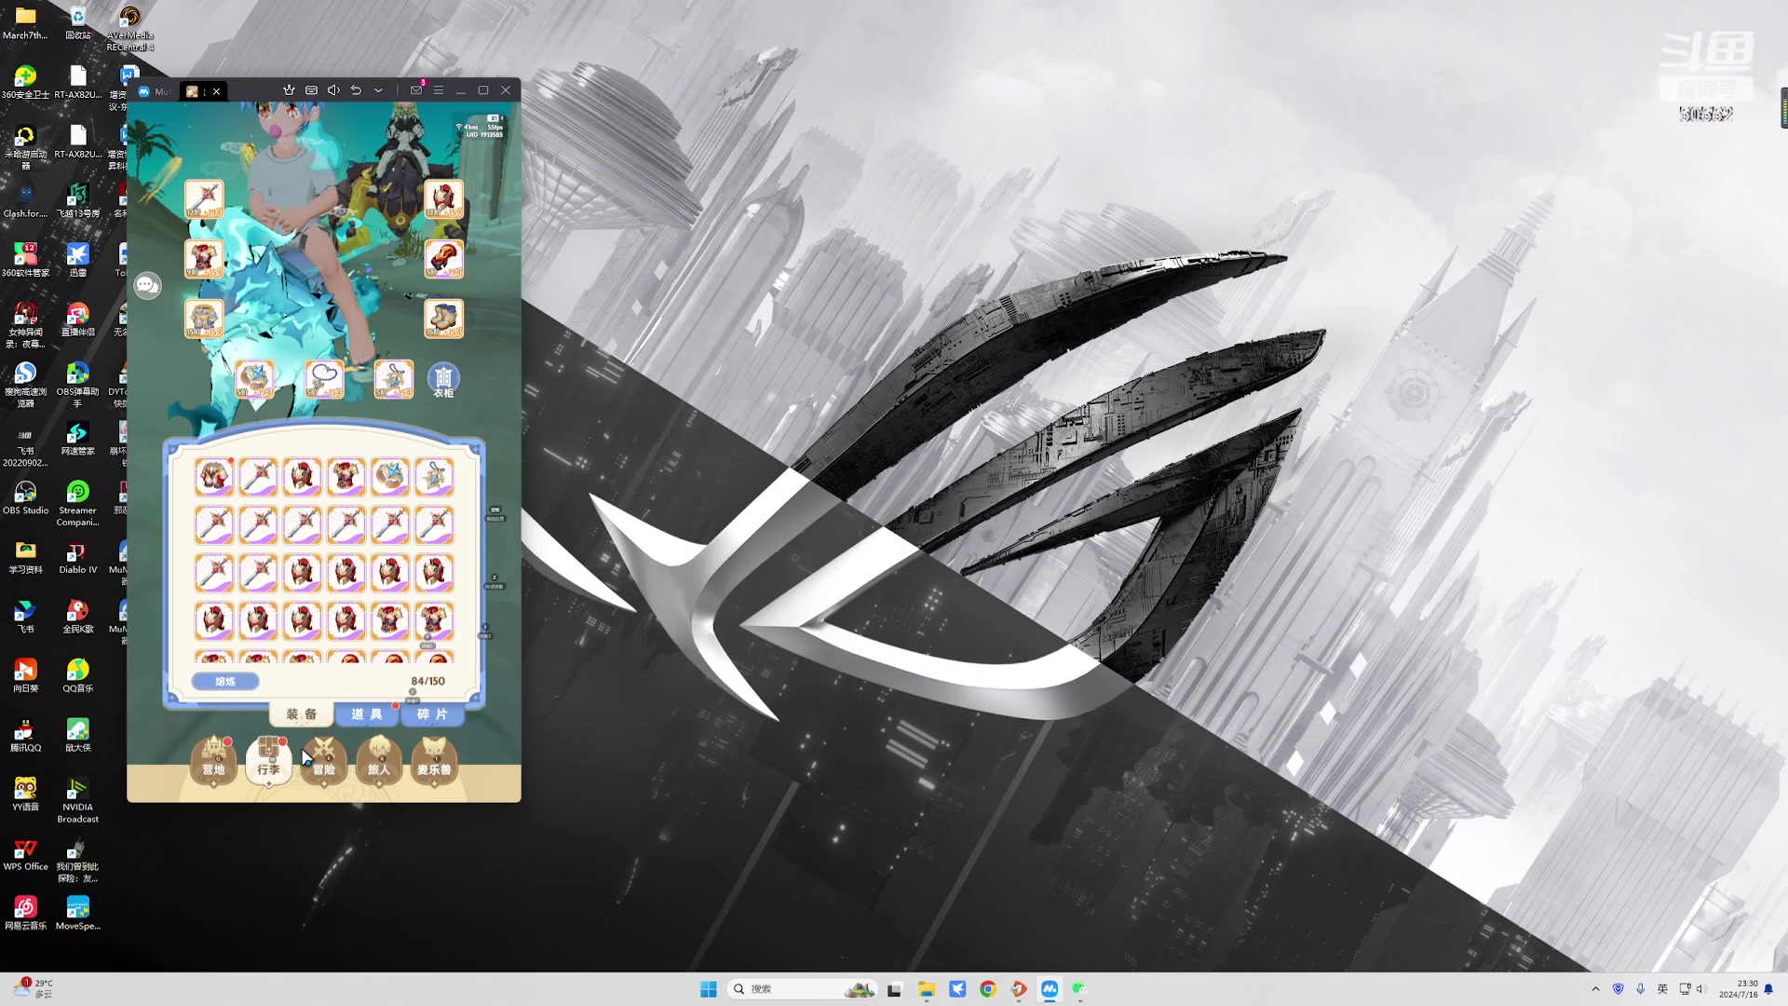This screenshot has width=1788, height=1006.
Task: Click the 熔炼 smelt button
Action: coord(225,681)
